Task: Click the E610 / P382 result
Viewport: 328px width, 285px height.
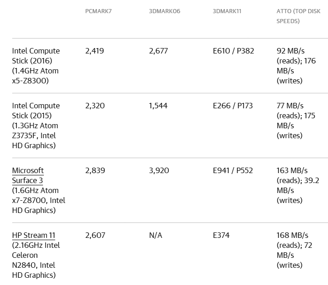Action: click(x=233, y=51)
